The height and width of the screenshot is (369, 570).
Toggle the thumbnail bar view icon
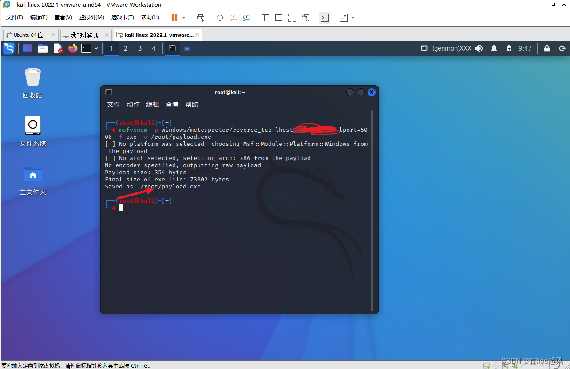point(279,18)
